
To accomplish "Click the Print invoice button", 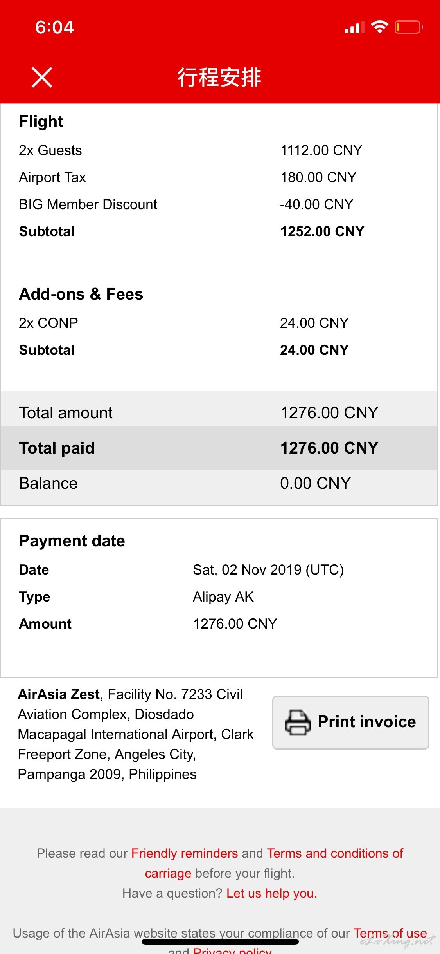I will tap(351, 723).
